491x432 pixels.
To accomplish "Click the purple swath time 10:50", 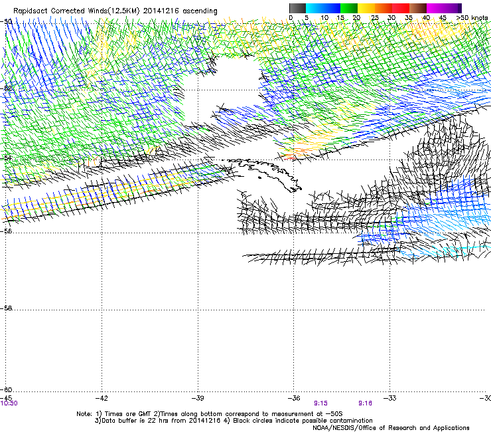I will tap(9, 403).
